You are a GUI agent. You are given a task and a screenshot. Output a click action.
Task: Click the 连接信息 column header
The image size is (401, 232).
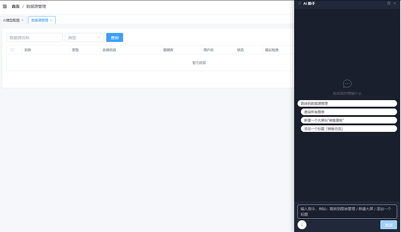[x=109, y=50]
